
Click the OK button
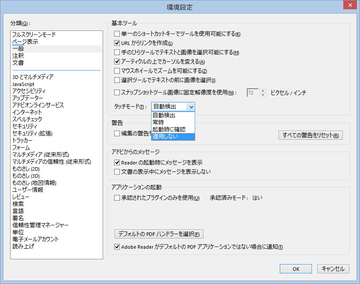[296, 269]
